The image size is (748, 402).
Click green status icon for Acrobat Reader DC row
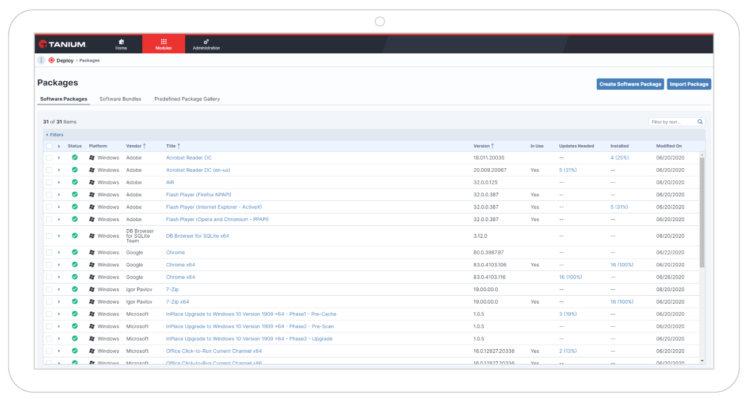(x=75, y=157)
